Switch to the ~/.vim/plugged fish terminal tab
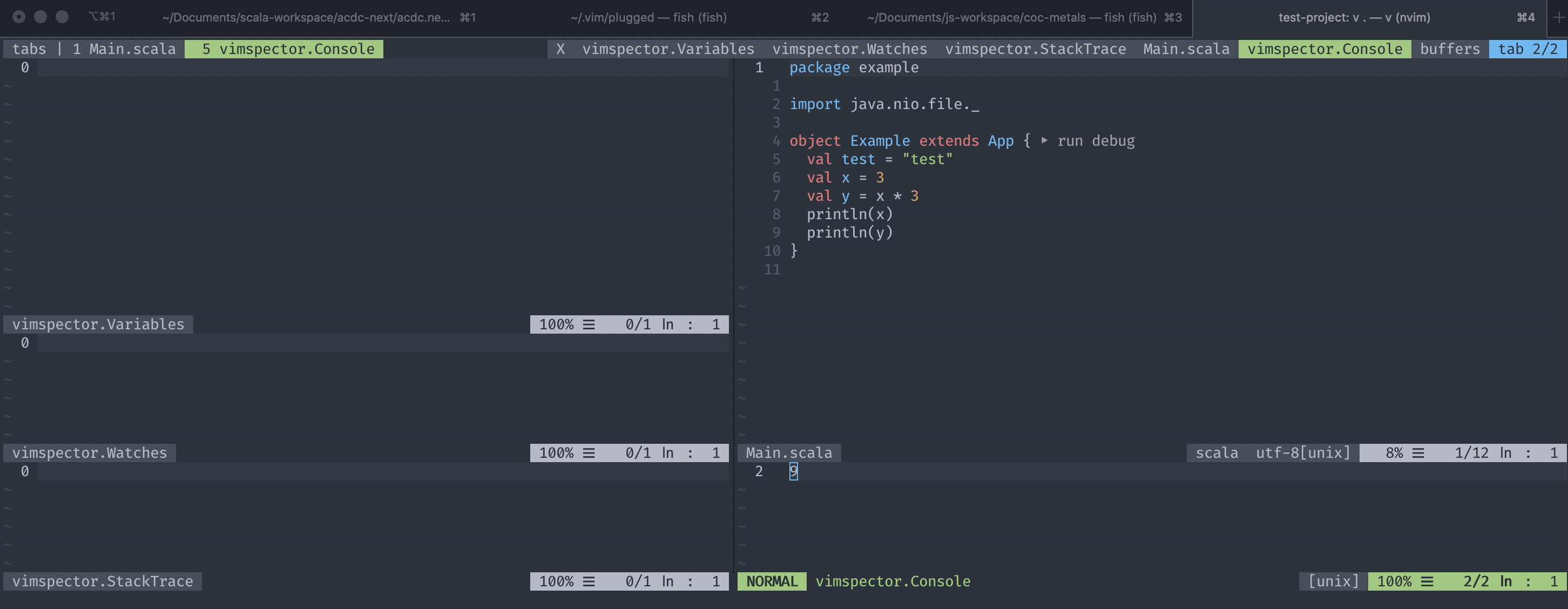Viewport: 1568px width, 609px height. pos(648,17)
